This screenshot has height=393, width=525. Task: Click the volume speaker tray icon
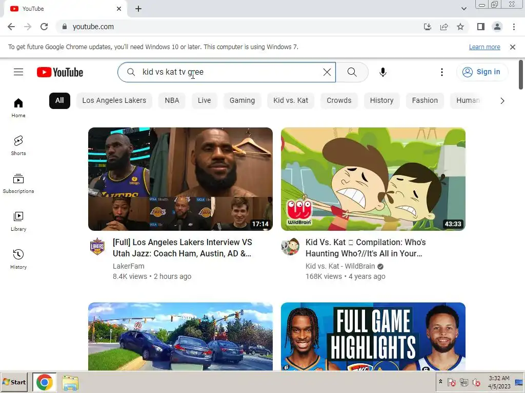point(476,382)
